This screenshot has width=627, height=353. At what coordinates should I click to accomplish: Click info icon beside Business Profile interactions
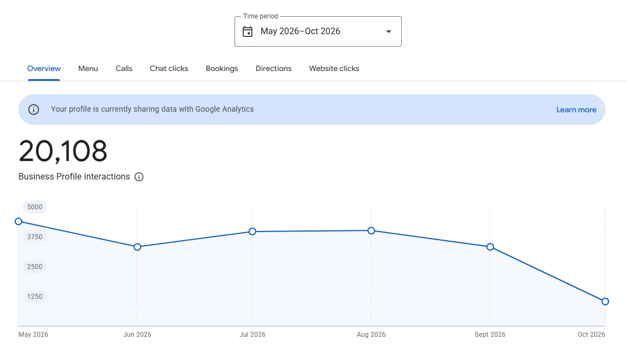(139, 177)
